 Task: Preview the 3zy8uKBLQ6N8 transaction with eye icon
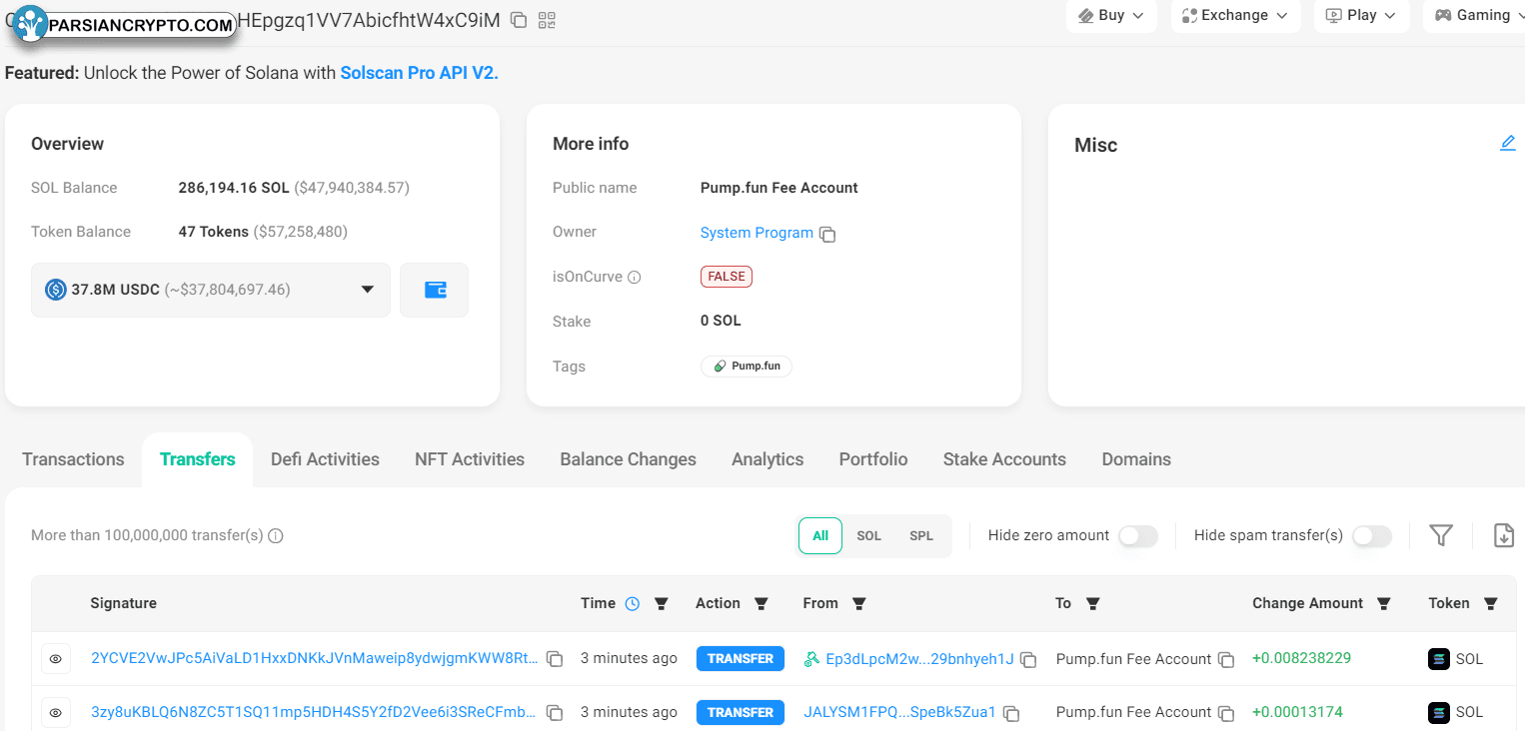56,713
